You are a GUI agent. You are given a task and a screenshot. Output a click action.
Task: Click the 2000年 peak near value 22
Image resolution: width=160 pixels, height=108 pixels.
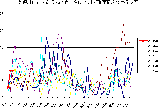tap(124, 24)
